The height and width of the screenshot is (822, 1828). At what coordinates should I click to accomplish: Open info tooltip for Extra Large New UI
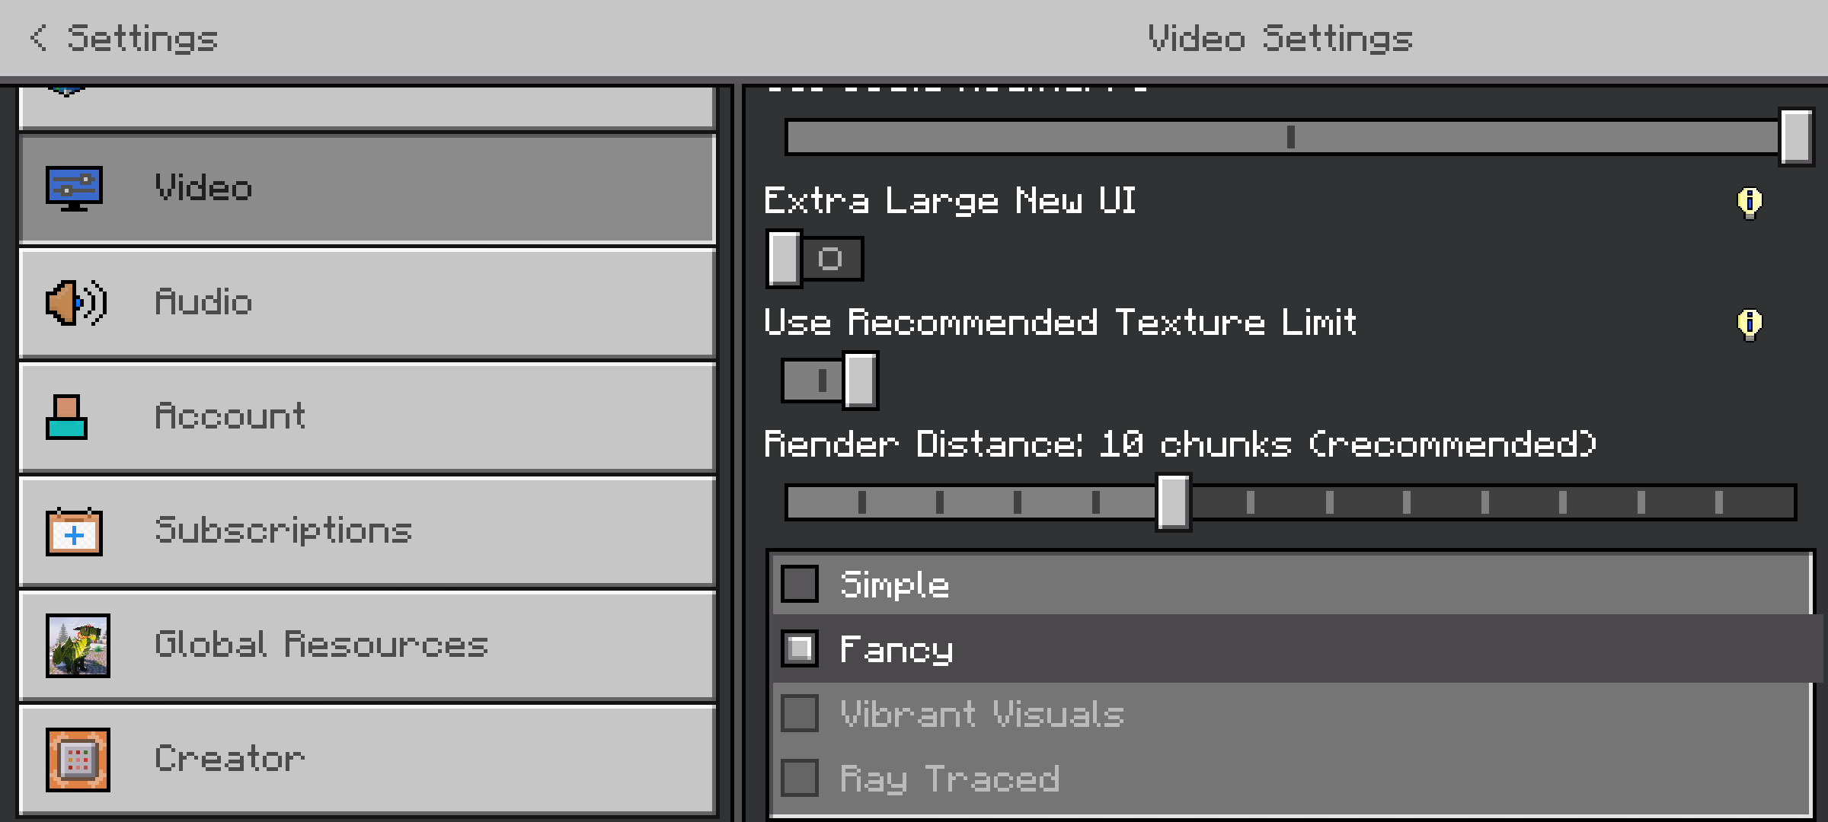[x=1750, y=202]
